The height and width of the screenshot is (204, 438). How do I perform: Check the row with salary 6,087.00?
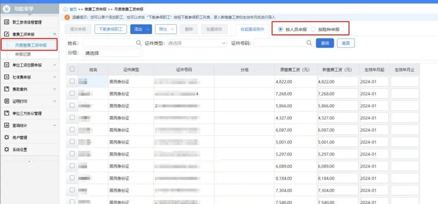pos(72,129)
